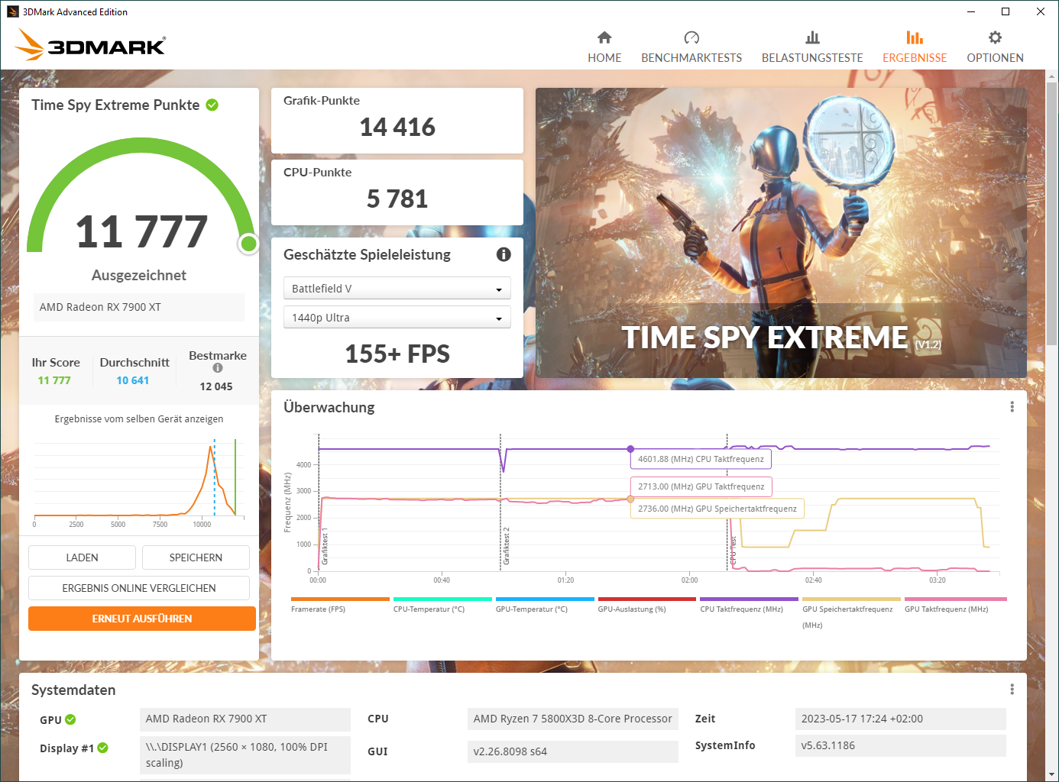Image resolution: width=1059 pixels, height=782 pixels.
Task: Click the vertical scrollbar thumb
Action: click(x=1052, y=213)
